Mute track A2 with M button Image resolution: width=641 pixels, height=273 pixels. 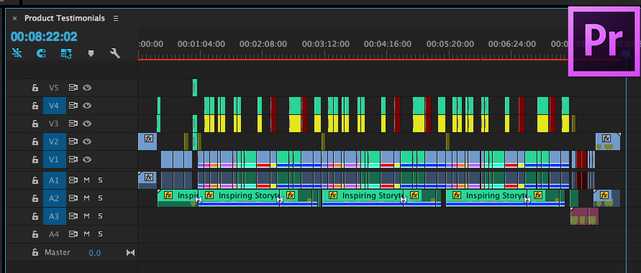86,198
